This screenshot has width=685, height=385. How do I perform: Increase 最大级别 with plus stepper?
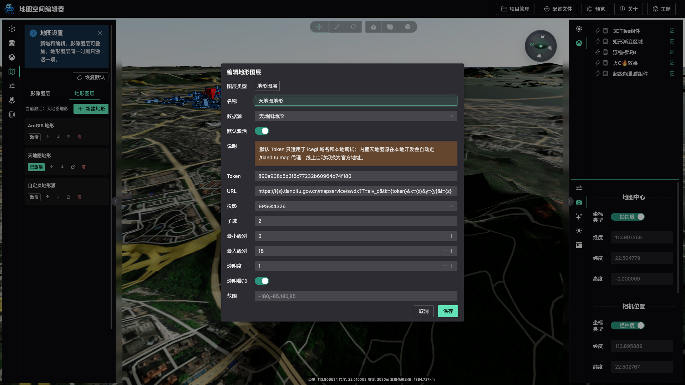point(451,251)
